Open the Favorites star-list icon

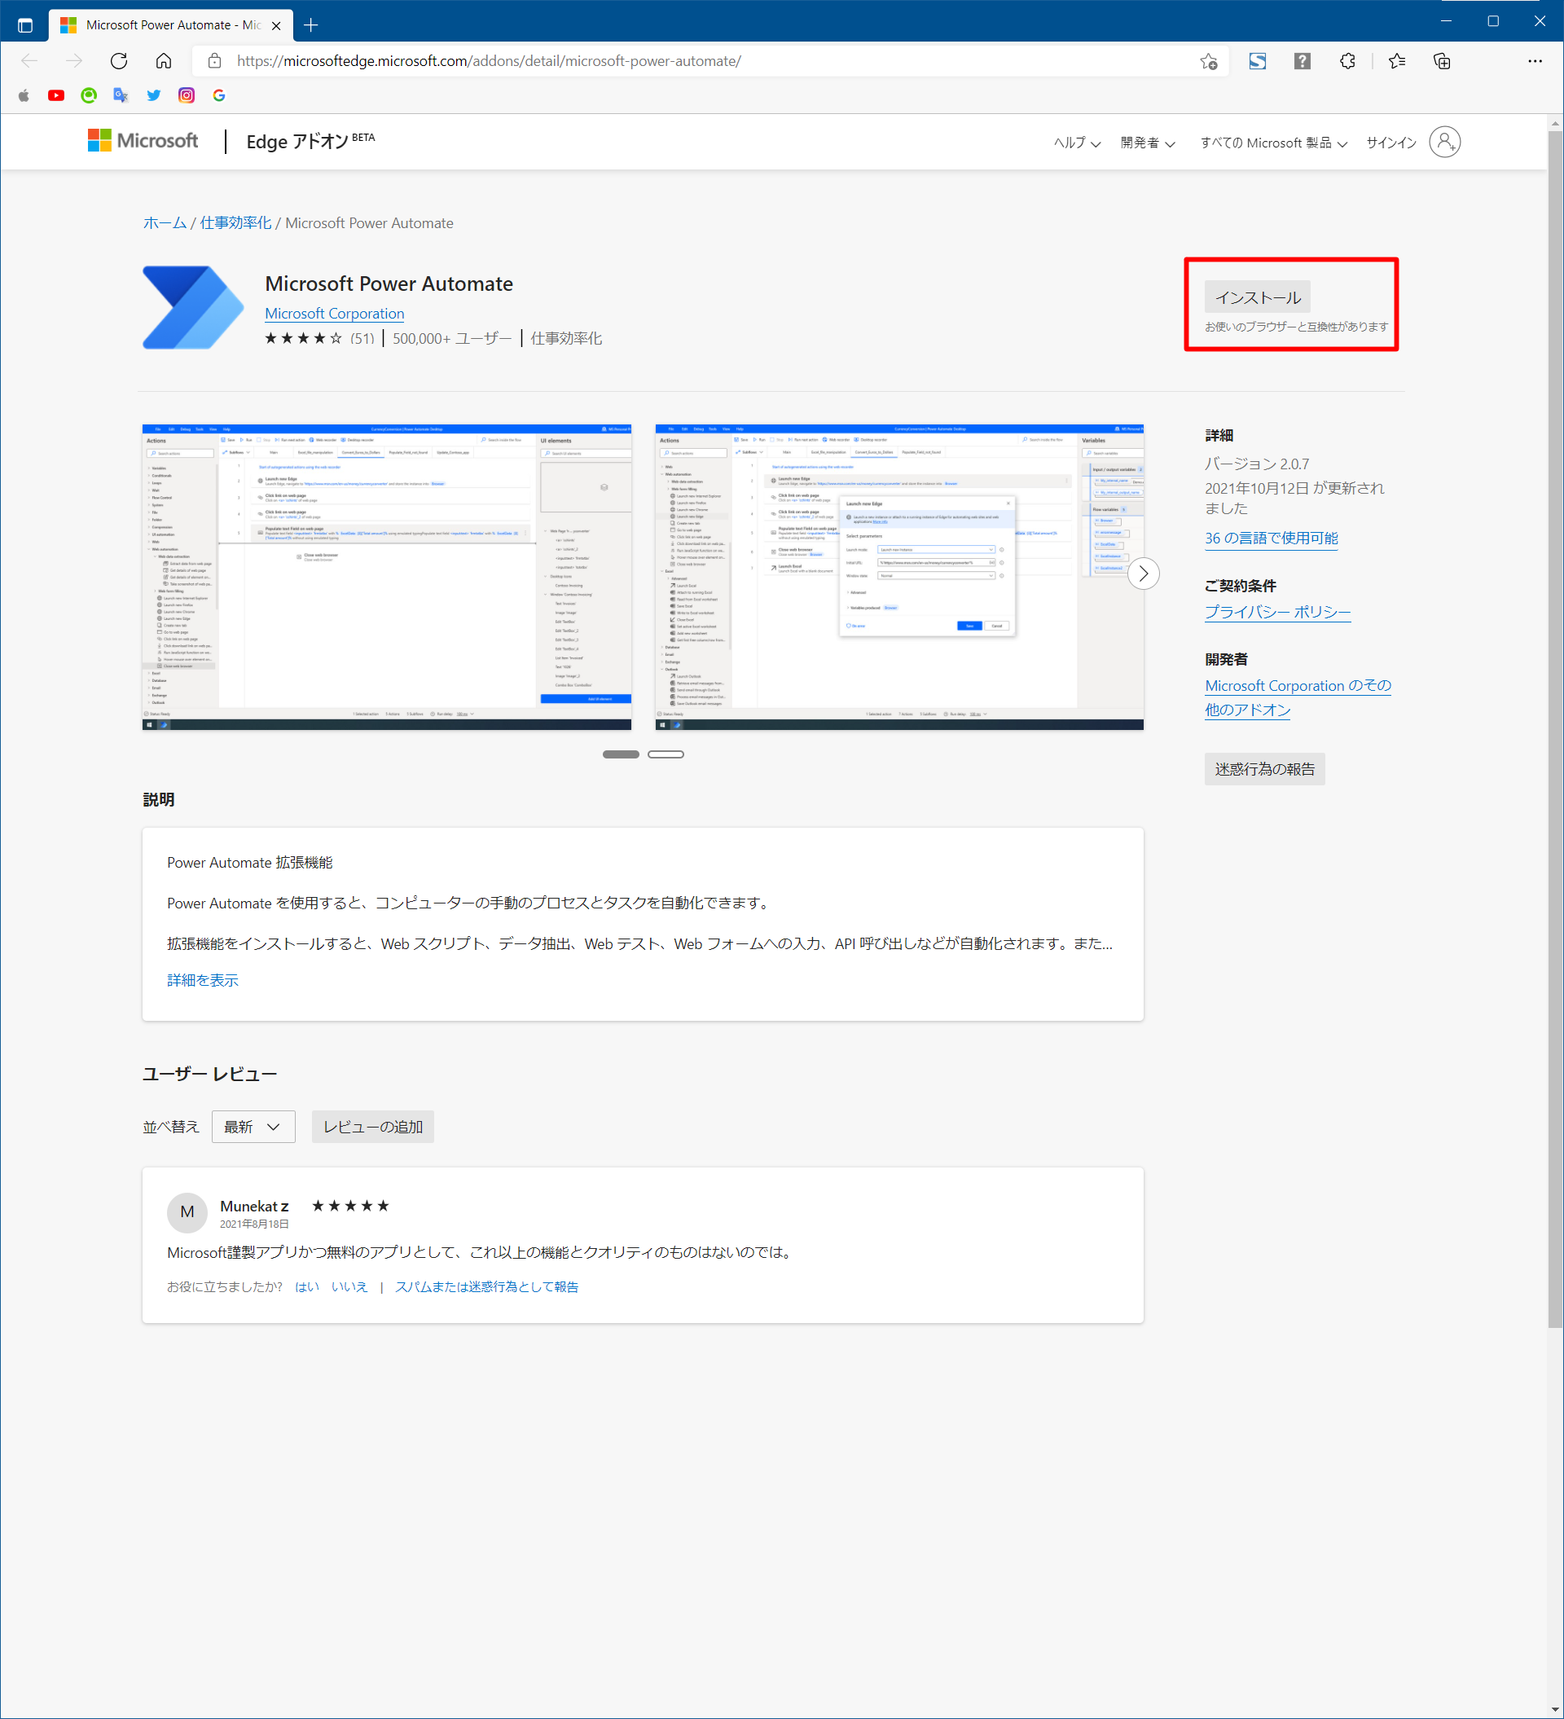(x=1396, y=60)
